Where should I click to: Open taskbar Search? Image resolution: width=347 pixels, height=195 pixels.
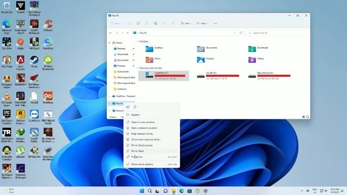[150, 191]
